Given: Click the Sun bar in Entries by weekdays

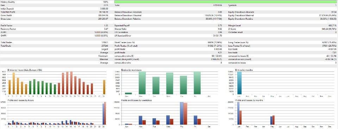Looking at the screenshot, I should pos(129,93).
